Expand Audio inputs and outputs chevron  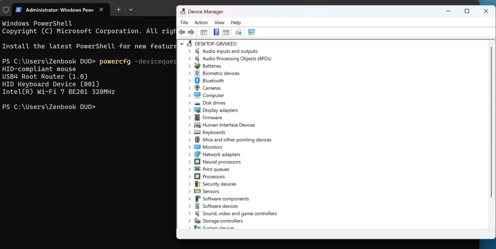(x=189, y=51)
